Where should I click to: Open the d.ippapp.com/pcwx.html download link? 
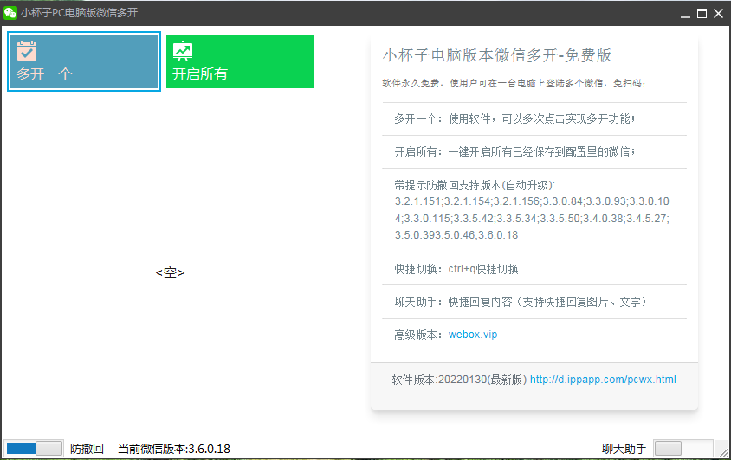click(603, 380)
